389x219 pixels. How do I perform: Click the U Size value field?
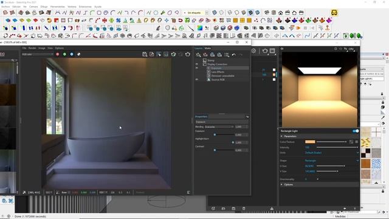click(x=310, y=166)
